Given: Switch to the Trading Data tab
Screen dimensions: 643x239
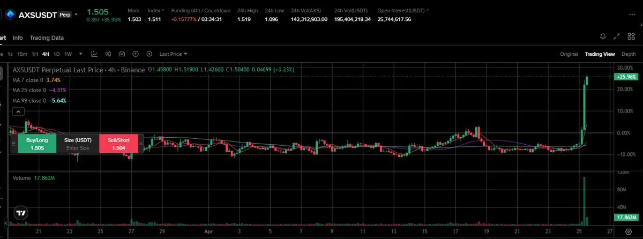Looking at the screenshot, I should coord(47,38).
